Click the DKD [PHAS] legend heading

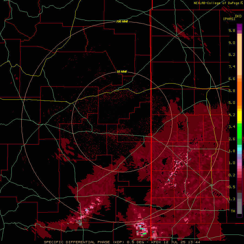tap(232, 17)
